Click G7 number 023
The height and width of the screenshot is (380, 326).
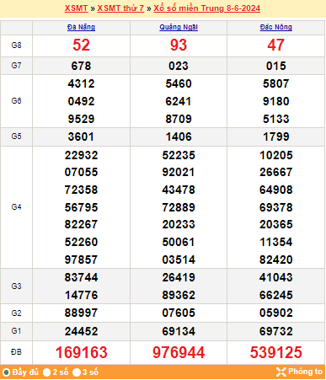click(179, 66)
